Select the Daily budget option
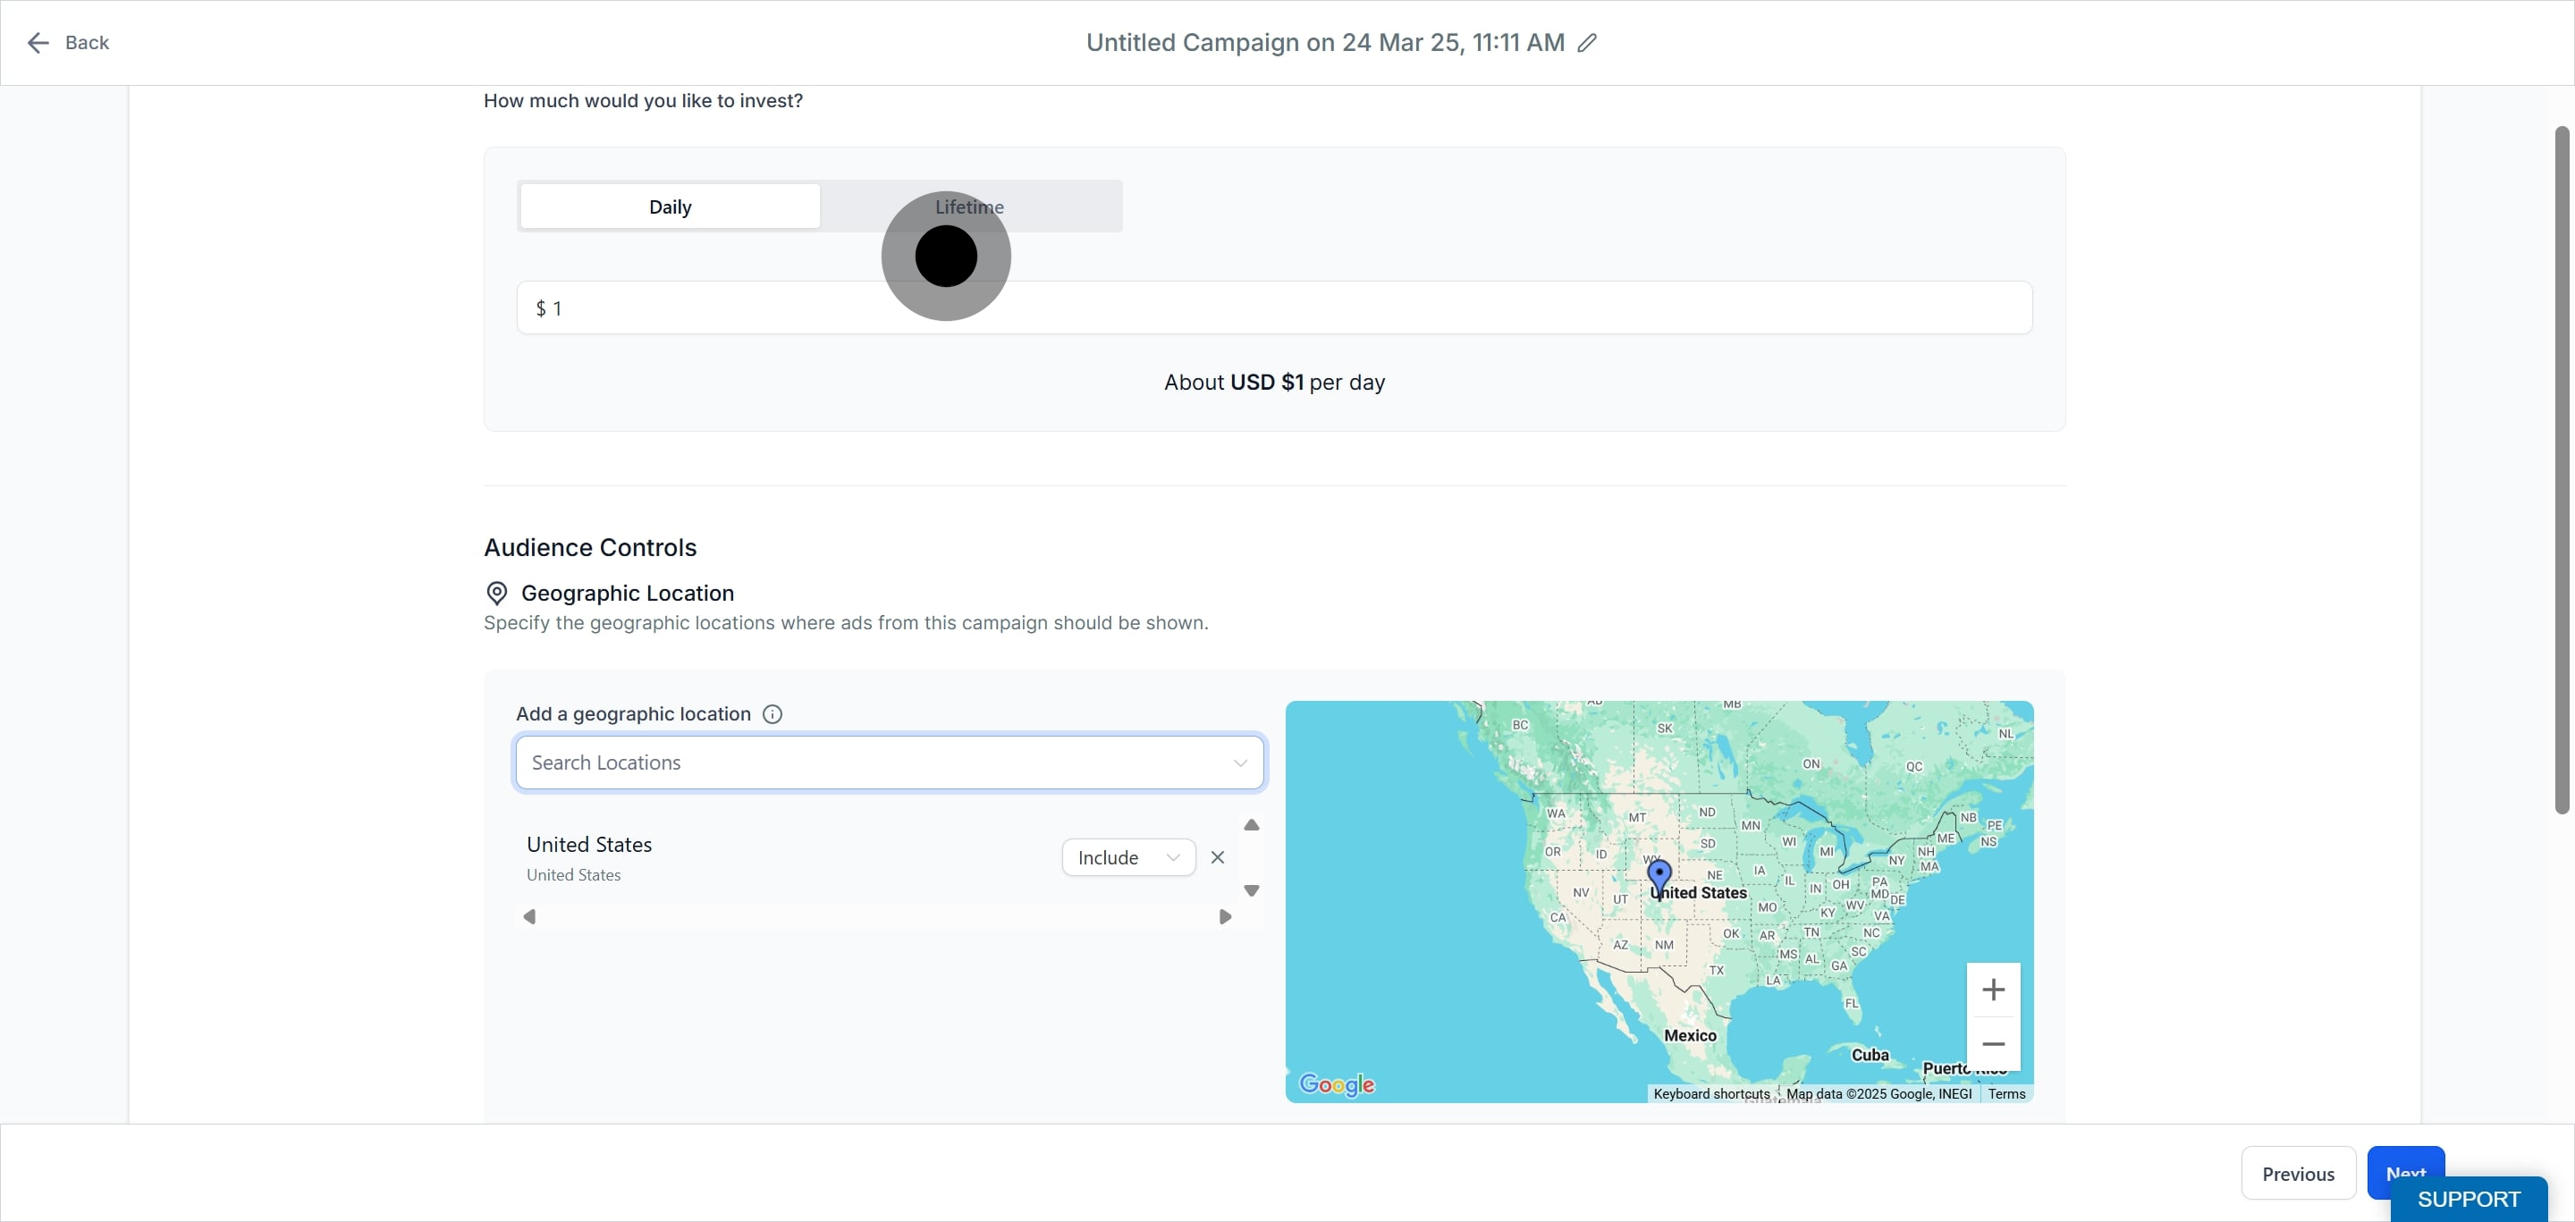Image resolution: width=2575 pixels, height=1222 pixels. pyautogui.click(x=670, y=206)
